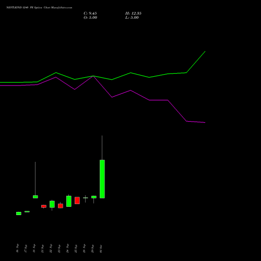This screenshot has width=261, height=261.
Task: Click the 22 Sep date label
Action: pyautogui.click(x=51, y=248)
